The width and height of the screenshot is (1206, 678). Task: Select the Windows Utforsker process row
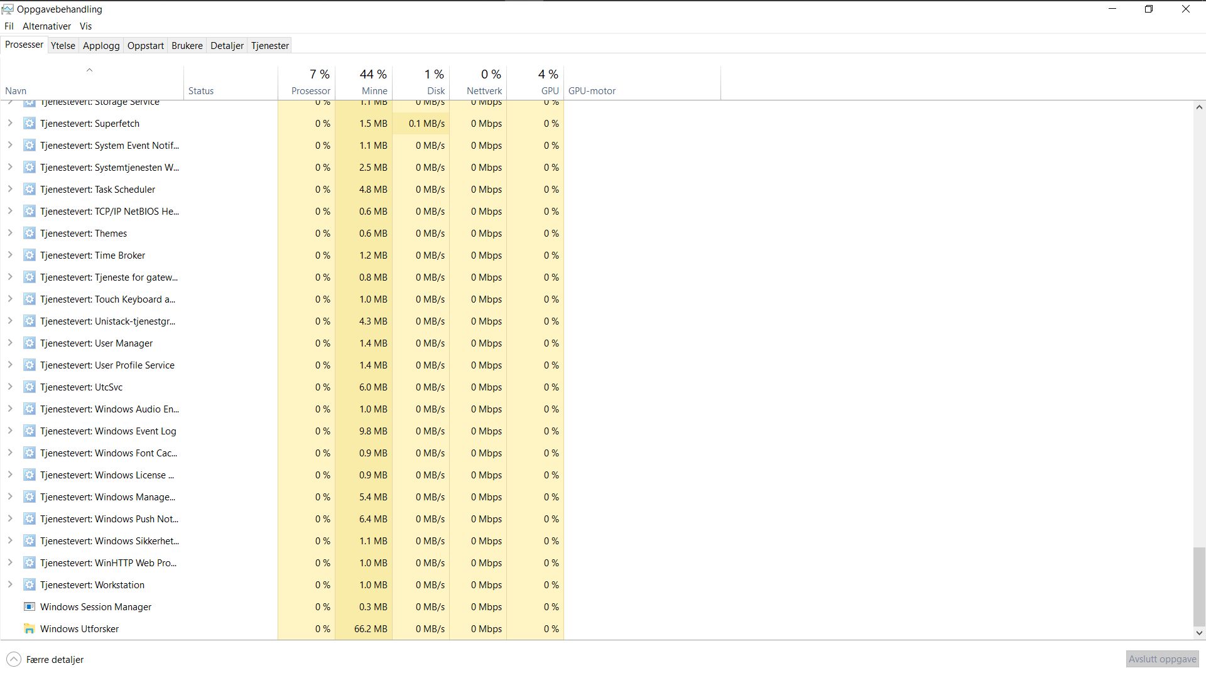tap(283, 629)
